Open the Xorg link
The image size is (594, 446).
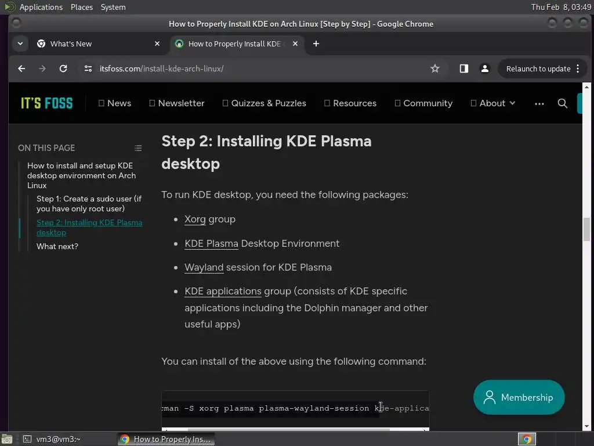(195, 219)
